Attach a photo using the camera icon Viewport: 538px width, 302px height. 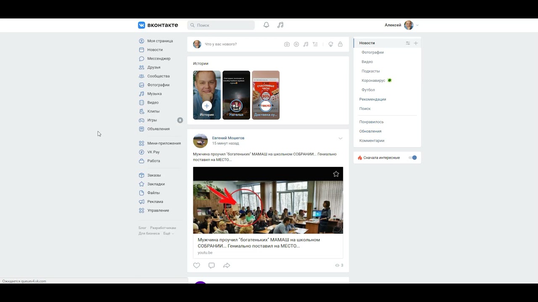click(x=287, y=44)
